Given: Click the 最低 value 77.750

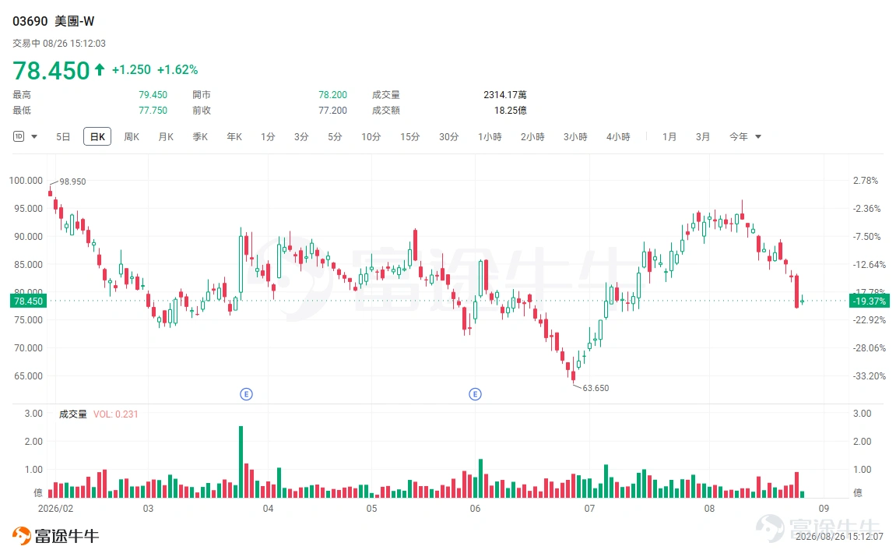Looking at the screenshot, I should point(153,111).
